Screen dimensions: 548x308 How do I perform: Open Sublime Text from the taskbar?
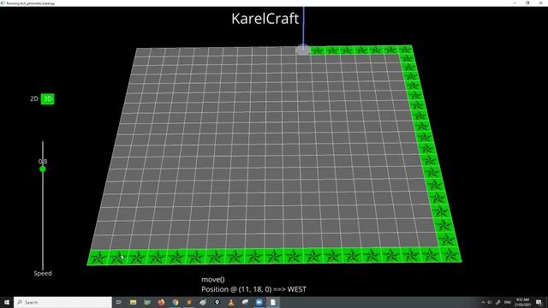(189, 302)
